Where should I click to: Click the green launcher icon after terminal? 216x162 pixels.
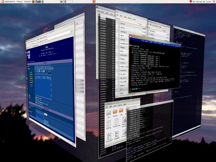[42, 2]
